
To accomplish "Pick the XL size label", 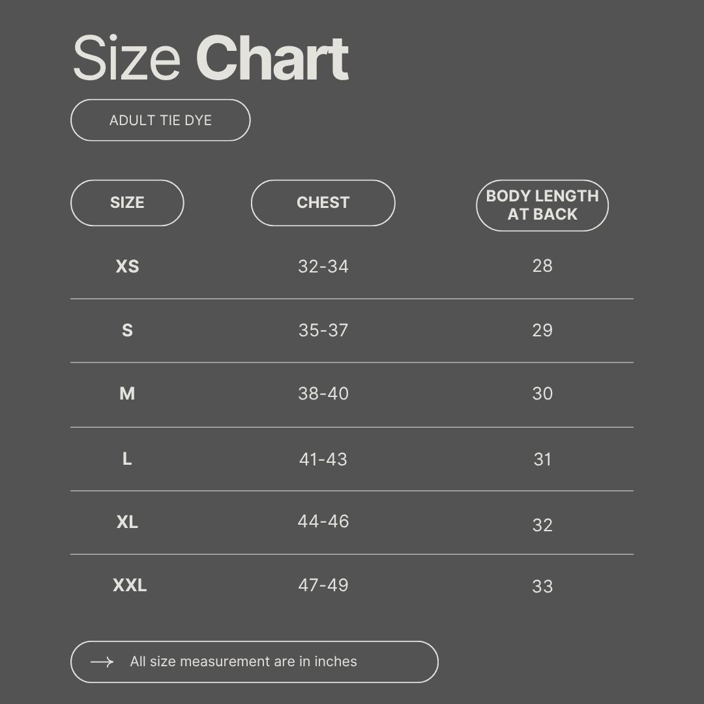I will coord(127,522).
